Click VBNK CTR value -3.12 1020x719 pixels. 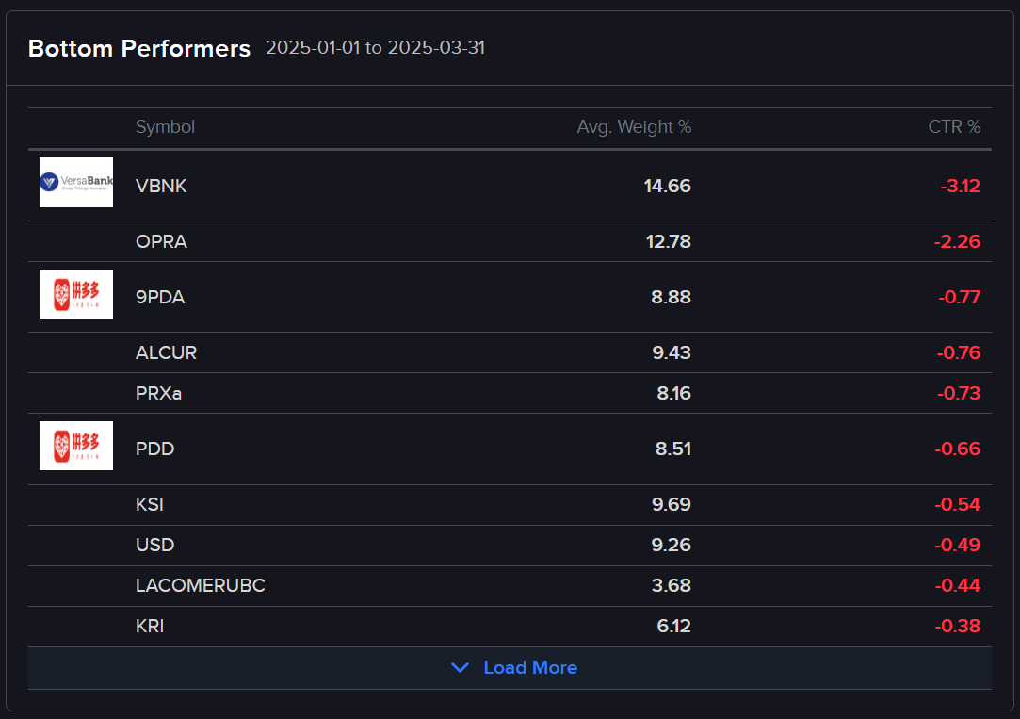[960, 186]
